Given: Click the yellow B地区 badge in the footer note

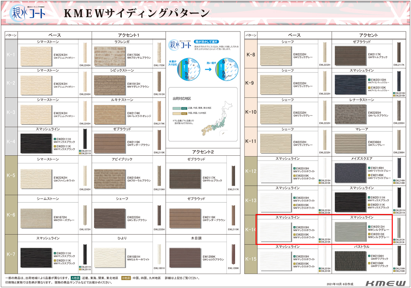Looking at the screenshot, I should click(126, 278).
